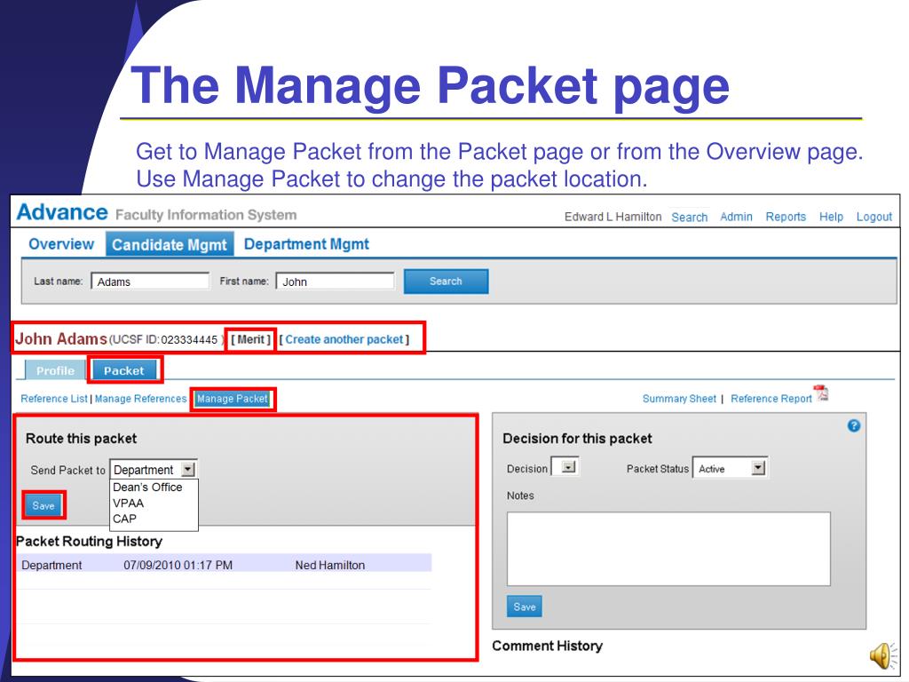
Task: Open the Manage Packet sub-tab
Action: coord(233,399)
